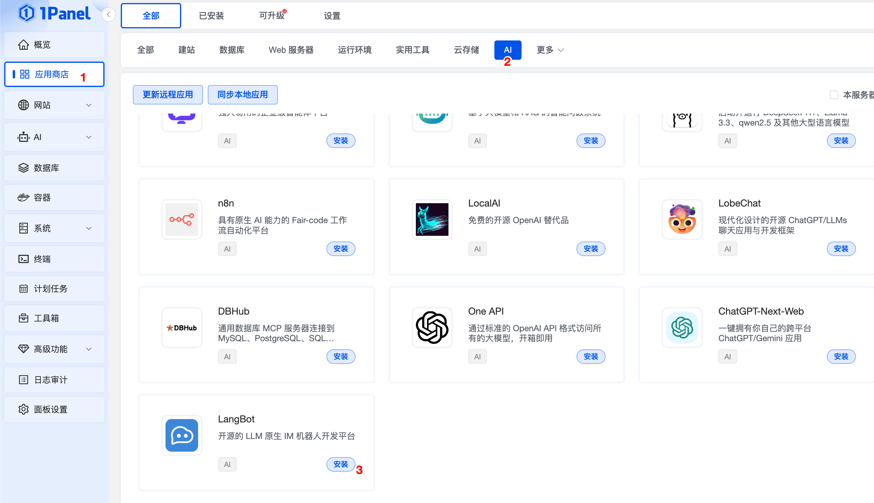This screenshot has height=503, width=874.
Task: Click the 同步本地应用 button
Action: pyautogui.click(x=243, y=95)
